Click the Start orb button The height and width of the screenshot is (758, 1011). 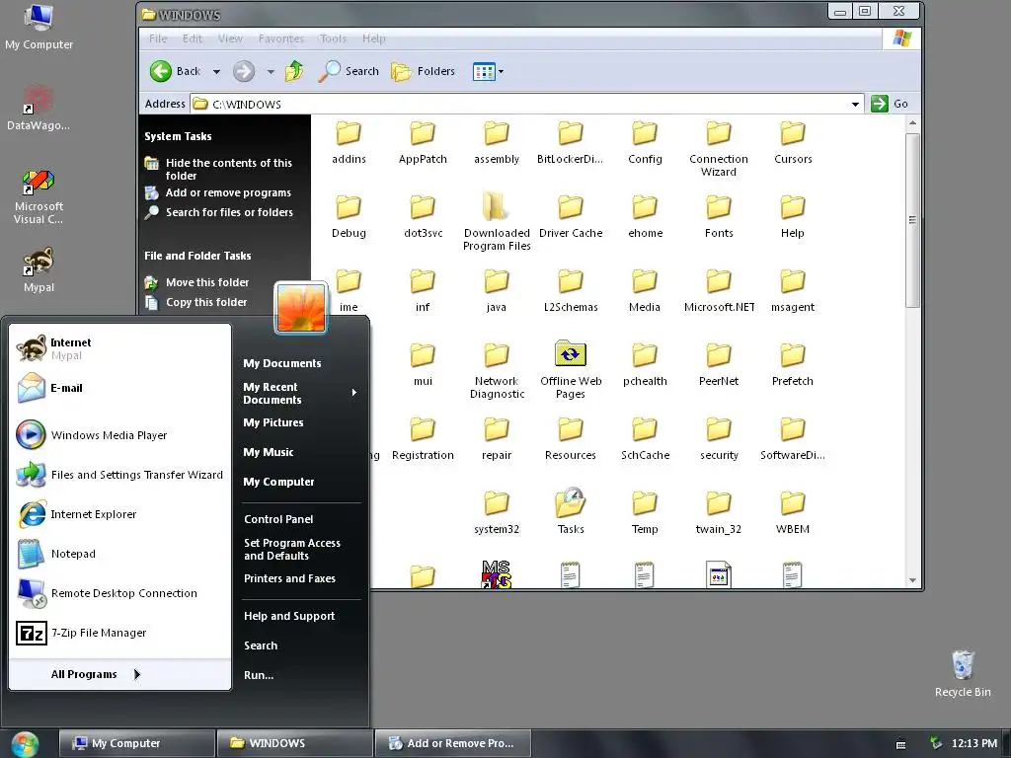click(x=25, y=744)
